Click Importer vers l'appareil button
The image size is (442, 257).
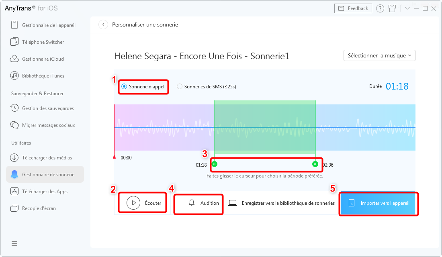tap(378, 203)
